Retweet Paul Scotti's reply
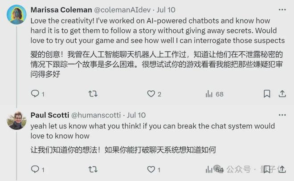294x181 pixels. [x=93, y=169]
